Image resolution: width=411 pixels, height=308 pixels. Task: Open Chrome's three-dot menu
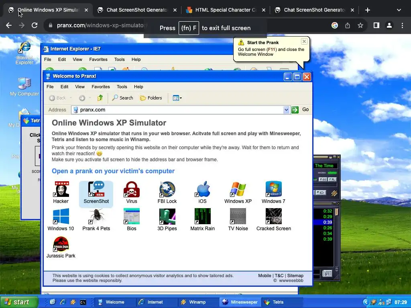pos(402,25)
